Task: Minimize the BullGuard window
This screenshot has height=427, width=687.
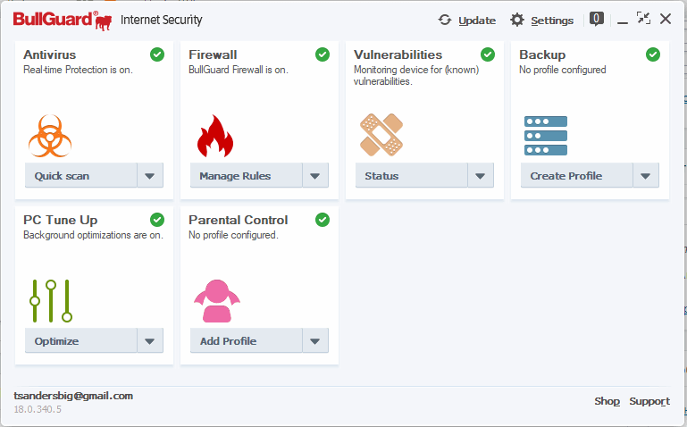Action: pyautogui.click(x=623, y=22)
